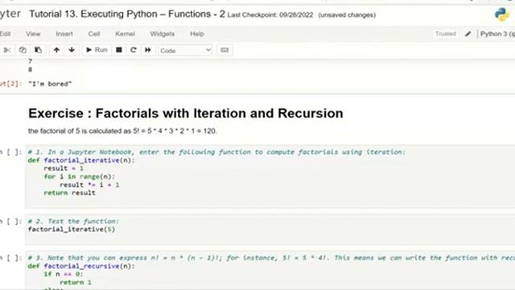Click the "I'm bored" output text
The height and width of the screenshot is (290, 515).
[x=50, y=84]
